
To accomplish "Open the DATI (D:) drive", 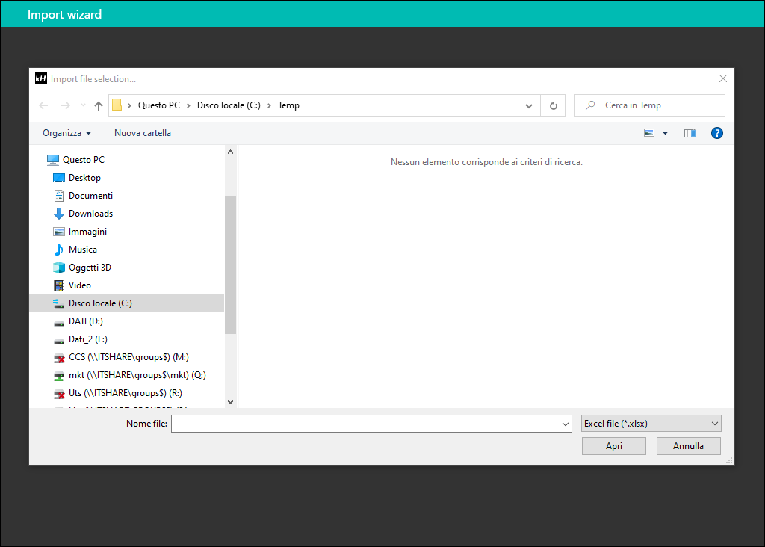I will pyautogui.click(x=85, y=321).
